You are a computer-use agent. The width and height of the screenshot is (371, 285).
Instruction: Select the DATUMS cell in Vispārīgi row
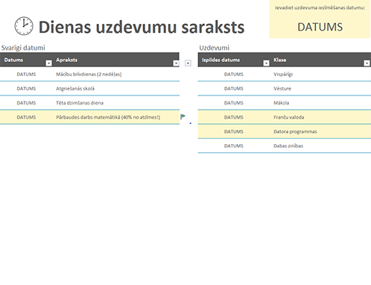234,74
